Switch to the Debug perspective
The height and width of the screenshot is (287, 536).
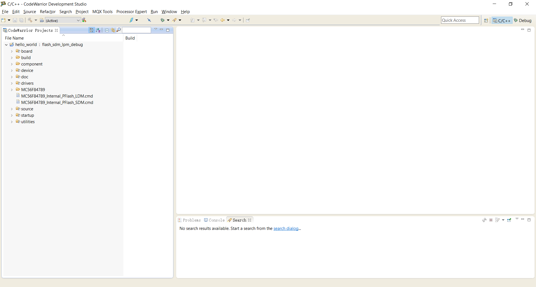click(x=523, y=20)
